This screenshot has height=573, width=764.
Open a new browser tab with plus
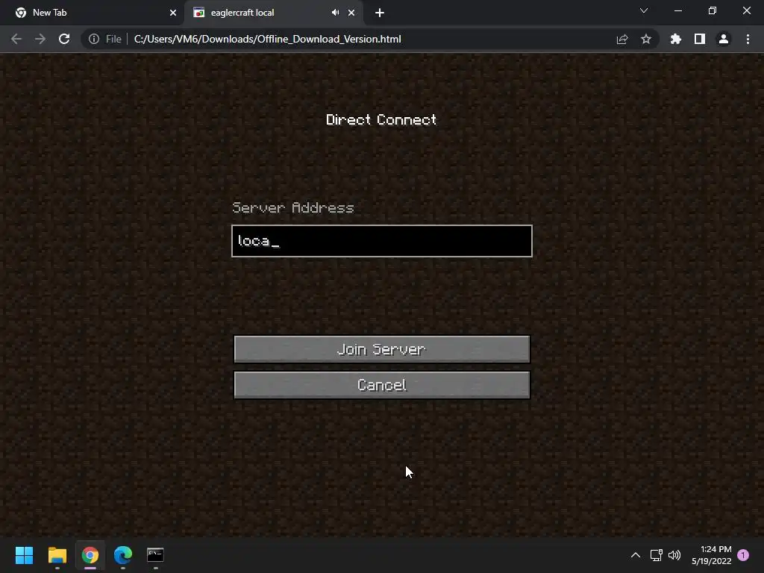[x=380, y=13]
